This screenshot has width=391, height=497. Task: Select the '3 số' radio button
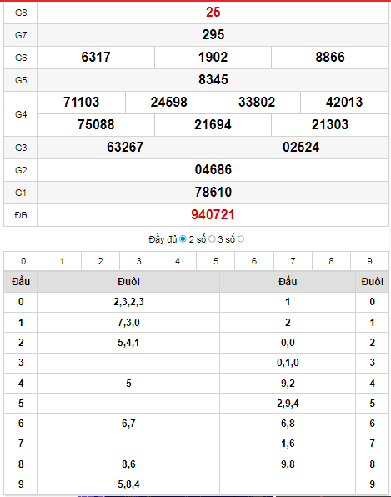point(241,239)
